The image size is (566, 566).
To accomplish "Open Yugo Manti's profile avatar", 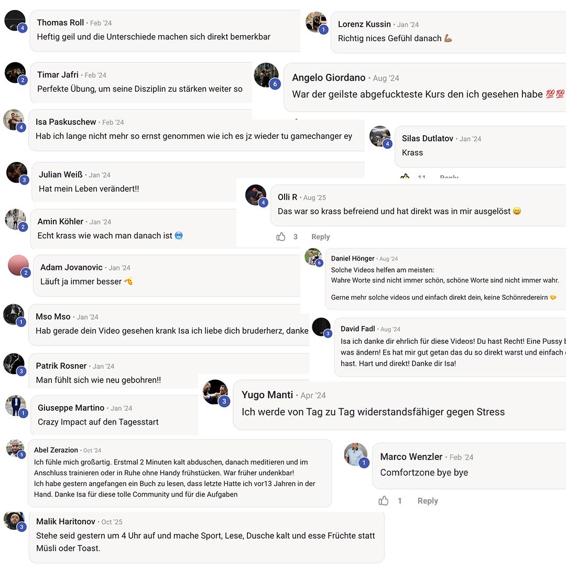I will tap(215, 391).
